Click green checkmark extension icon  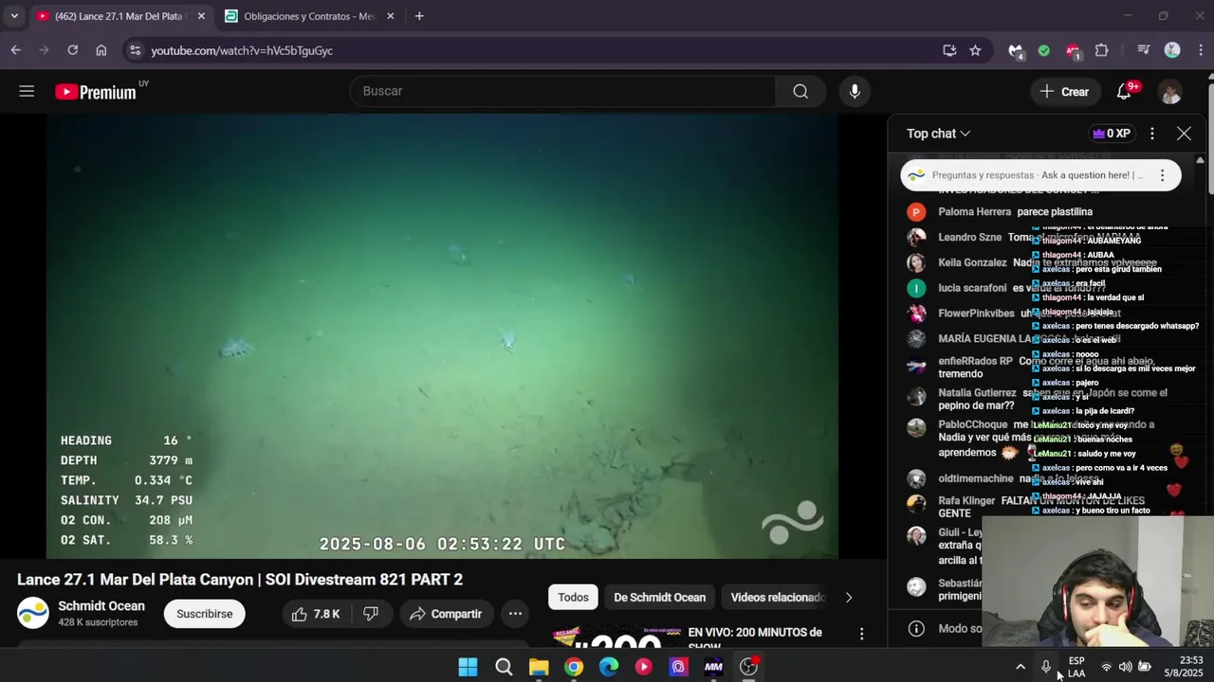pyautogui.click(x=1044, y=50)
